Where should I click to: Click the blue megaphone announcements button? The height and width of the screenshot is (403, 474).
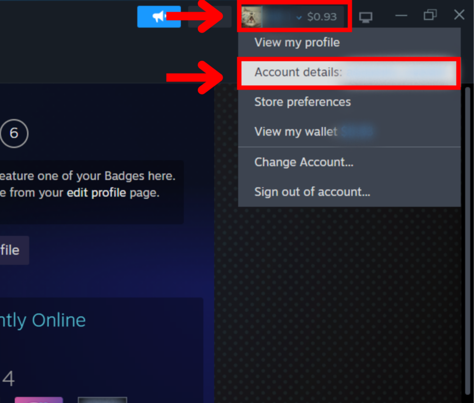click(x=159, y=17)
